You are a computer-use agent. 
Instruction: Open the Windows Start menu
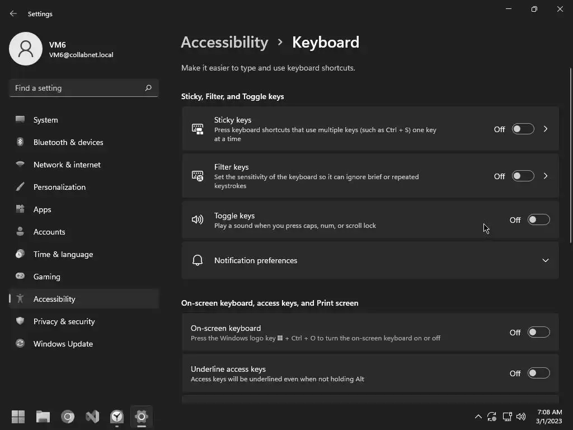(18, 417)
